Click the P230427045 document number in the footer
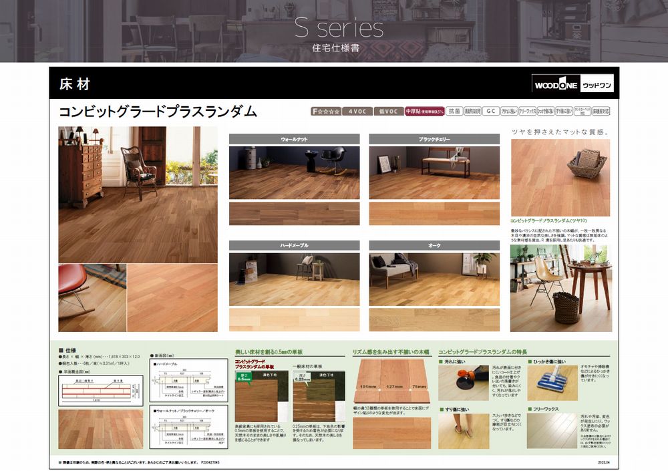Screen dimensions: 668x471 pyautogui.click(x=210, y=462)
